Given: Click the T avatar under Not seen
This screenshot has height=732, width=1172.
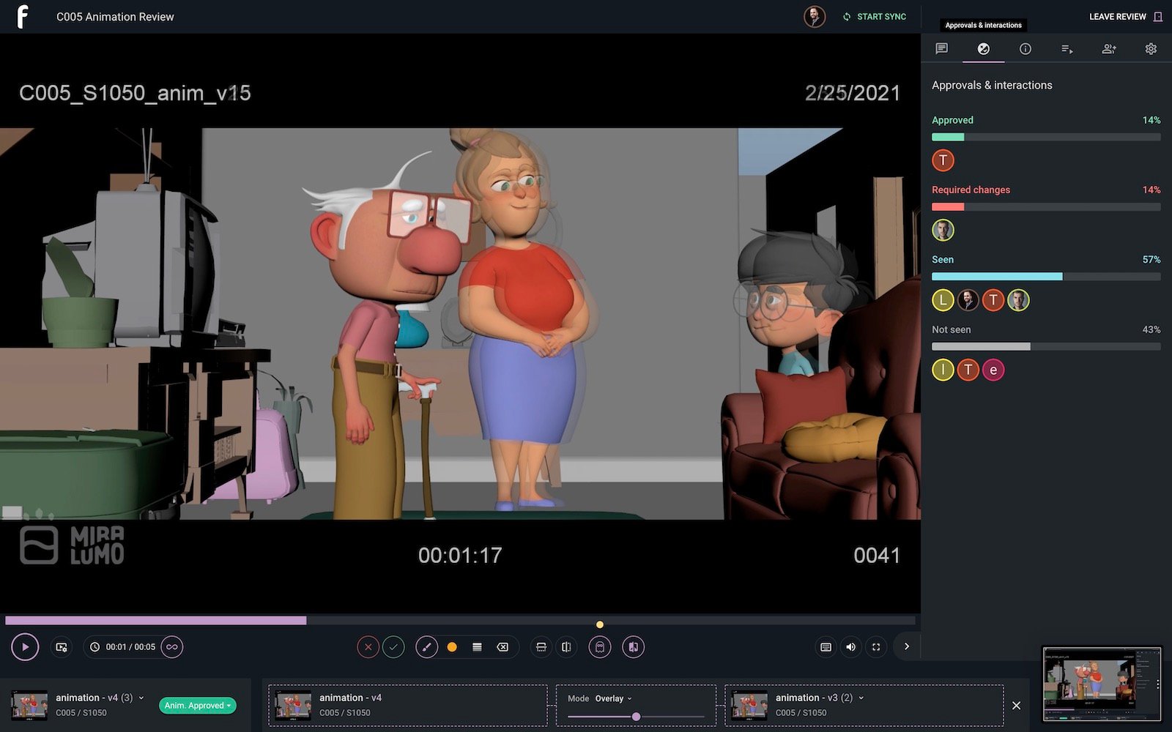Looking at the screenshot, I should tap(968, 370).
